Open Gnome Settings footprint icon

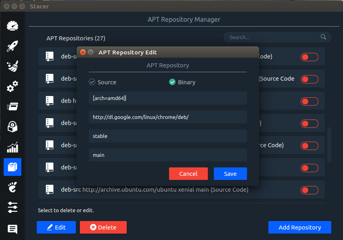coord(13,187)
